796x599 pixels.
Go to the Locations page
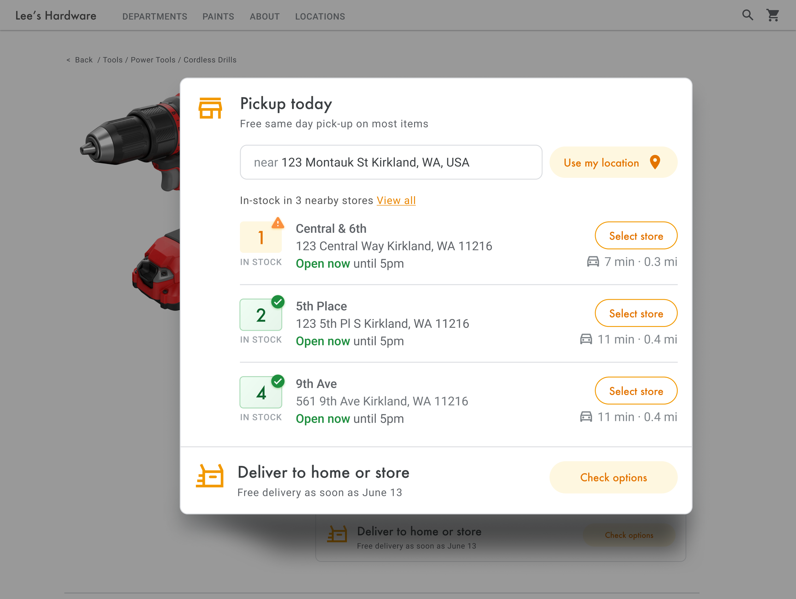320,16
